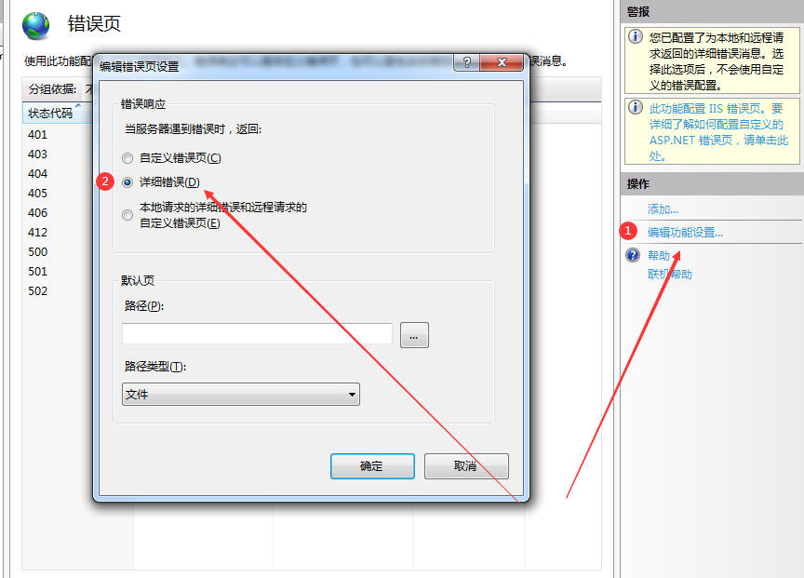Viewport: 804px width, 578px height.
Task: Select the 自定义错误页 radio button
Action: pos(127,158)
